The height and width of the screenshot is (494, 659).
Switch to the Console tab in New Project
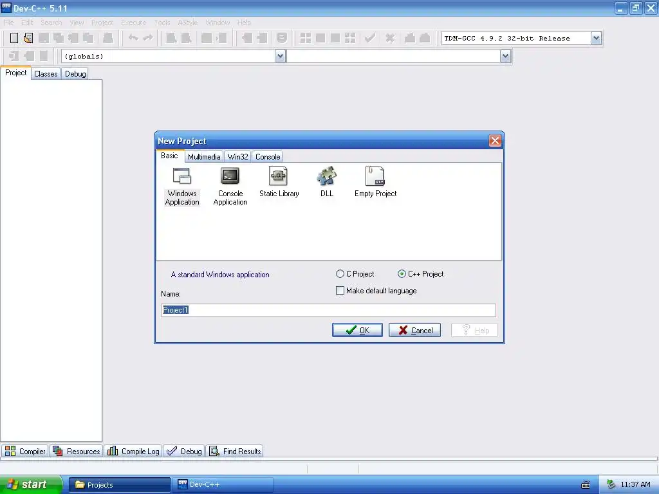[268, 157]
